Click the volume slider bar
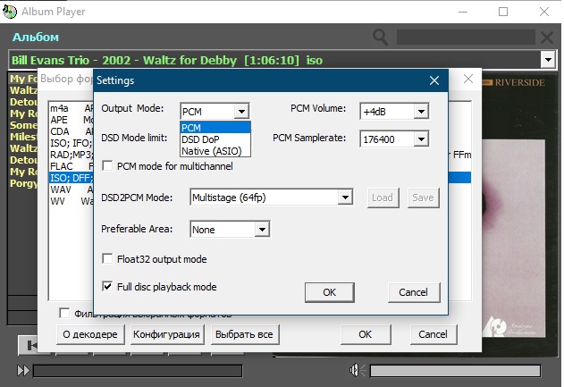Screen dimensions: 564x387 455,371
